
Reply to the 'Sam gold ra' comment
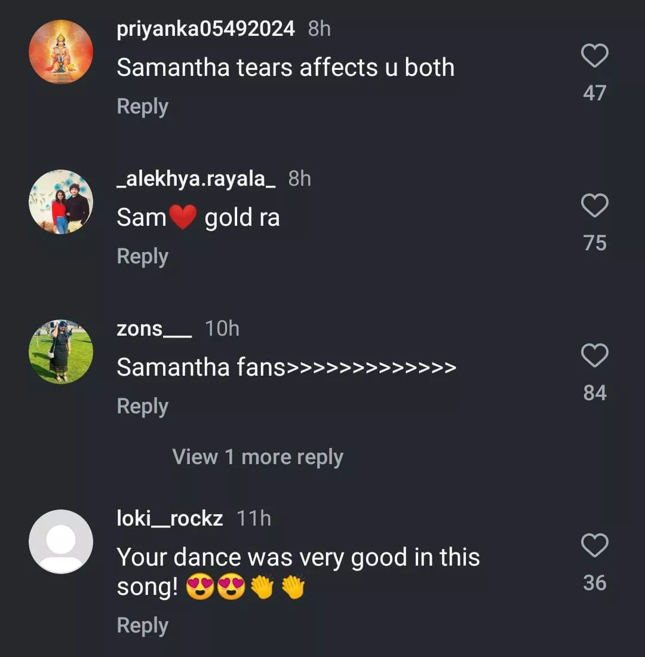click(x=142, y=257)
